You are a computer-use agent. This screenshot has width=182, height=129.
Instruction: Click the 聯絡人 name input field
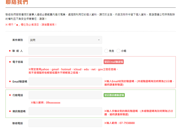(65, 51)
